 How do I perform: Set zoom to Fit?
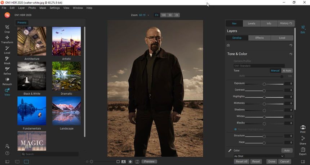coord(157,15)
